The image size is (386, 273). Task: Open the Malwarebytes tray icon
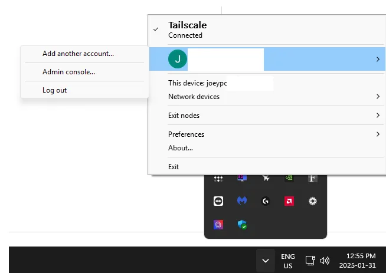point(242,201)
